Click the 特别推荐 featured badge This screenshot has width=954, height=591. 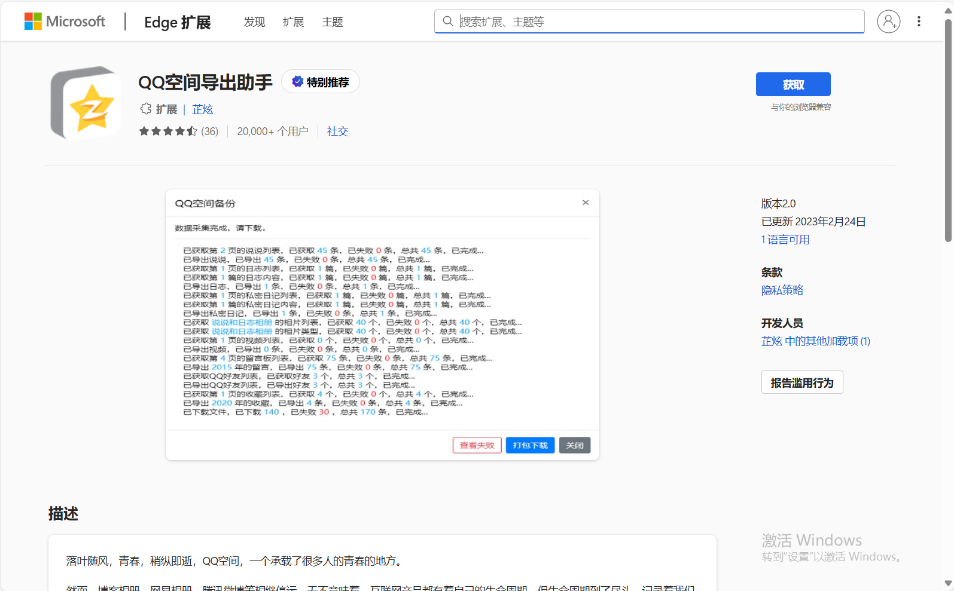point(321,82)
